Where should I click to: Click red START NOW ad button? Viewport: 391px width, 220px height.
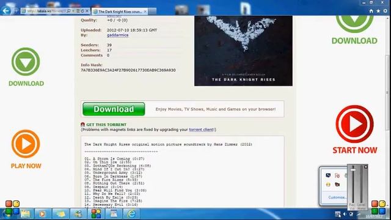click(x=354, y=130)
